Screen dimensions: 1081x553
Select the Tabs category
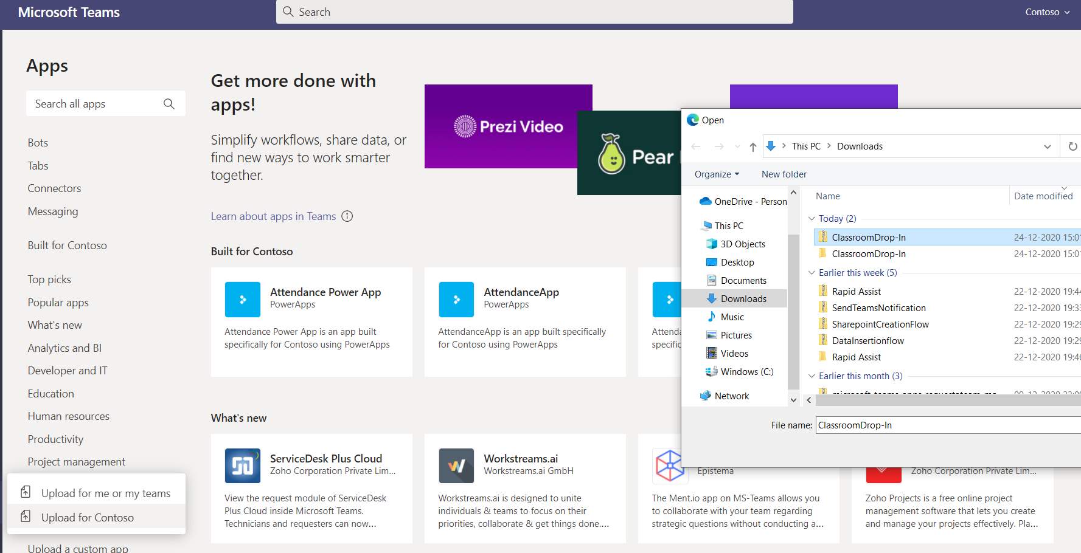click(38, 166)
